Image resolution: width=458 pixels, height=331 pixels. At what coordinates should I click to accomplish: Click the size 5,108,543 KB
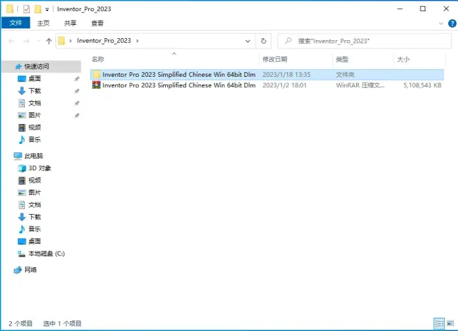click(x=423, y=85)
